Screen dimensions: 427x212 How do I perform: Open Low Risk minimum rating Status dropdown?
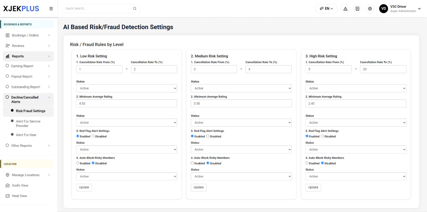pyautogui.click(x=127, y=122)
